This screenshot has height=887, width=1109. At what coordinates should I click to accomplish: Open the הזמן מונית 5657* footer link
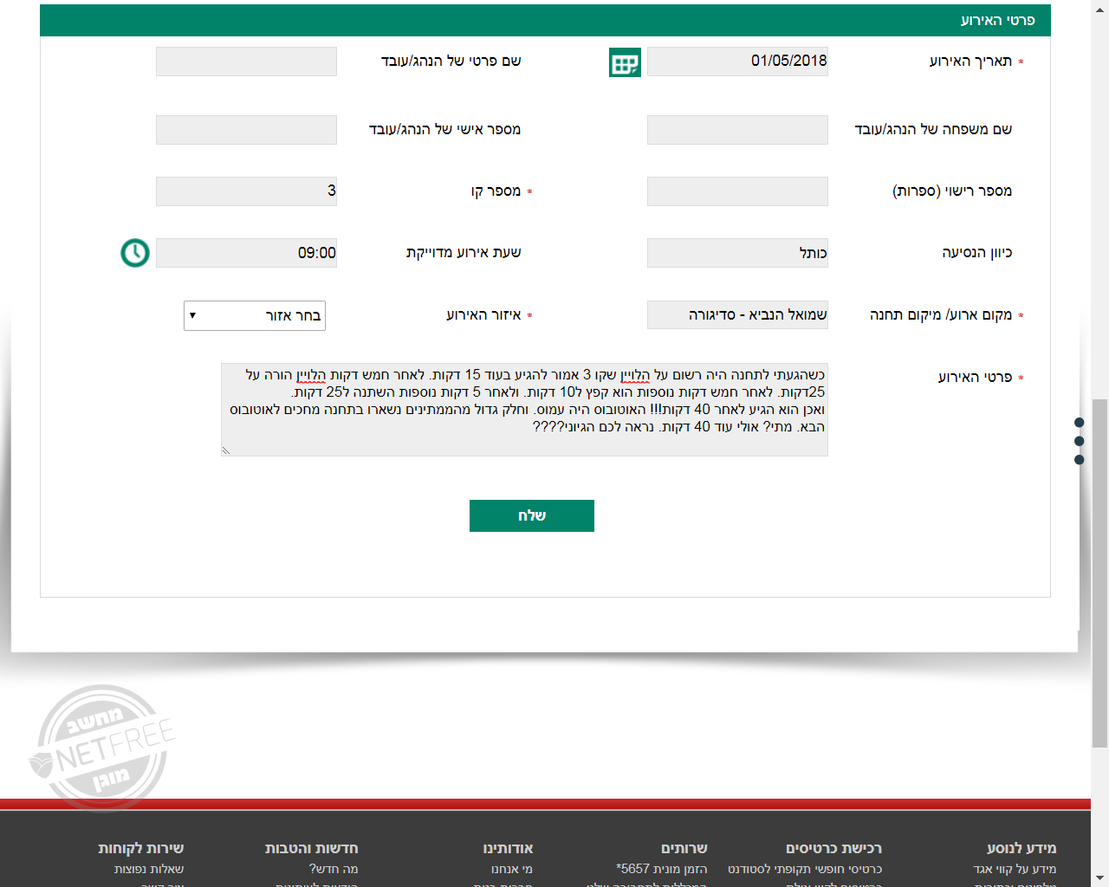pos(661,869)
